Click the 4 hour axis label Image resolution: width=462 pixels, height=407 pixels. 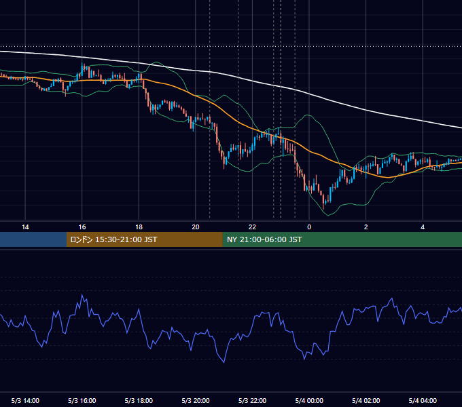click(x=423, y=227)
